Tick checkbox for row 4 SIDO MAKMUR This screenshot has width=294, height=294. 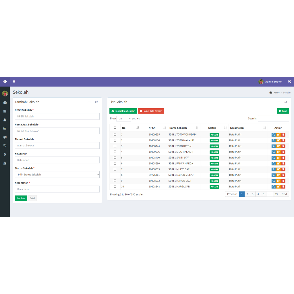(x=115, y=152)
